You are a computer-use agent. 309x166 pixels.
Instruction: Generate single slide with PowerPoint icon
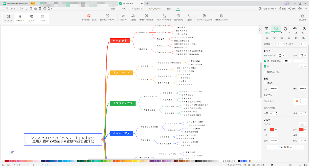[89, 18]
